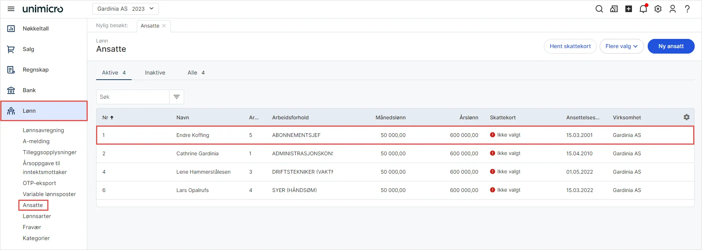This screenshot has height=250, width=702.
Task: Open the hamburger main menu
Action: pyautogui.click(x=11, y=9)
